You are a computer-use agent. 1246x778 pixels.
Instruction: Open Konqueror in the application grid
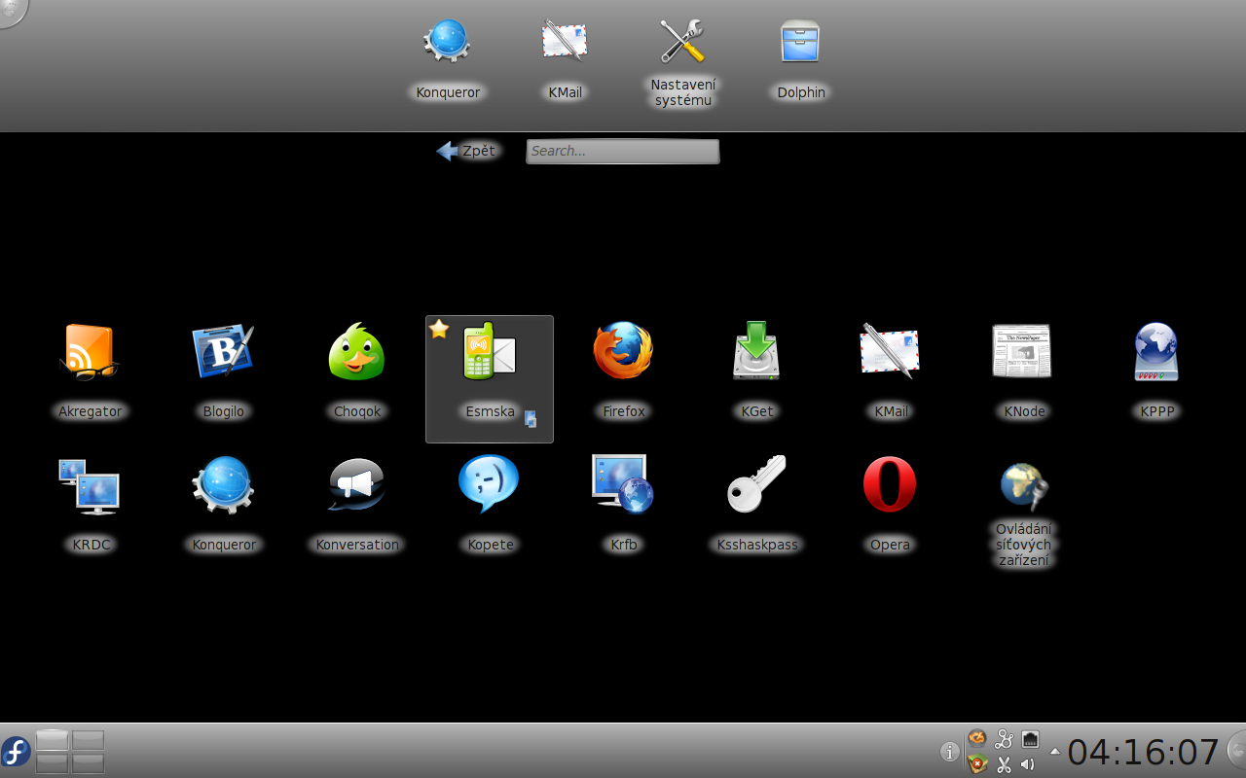coord(223,485)
